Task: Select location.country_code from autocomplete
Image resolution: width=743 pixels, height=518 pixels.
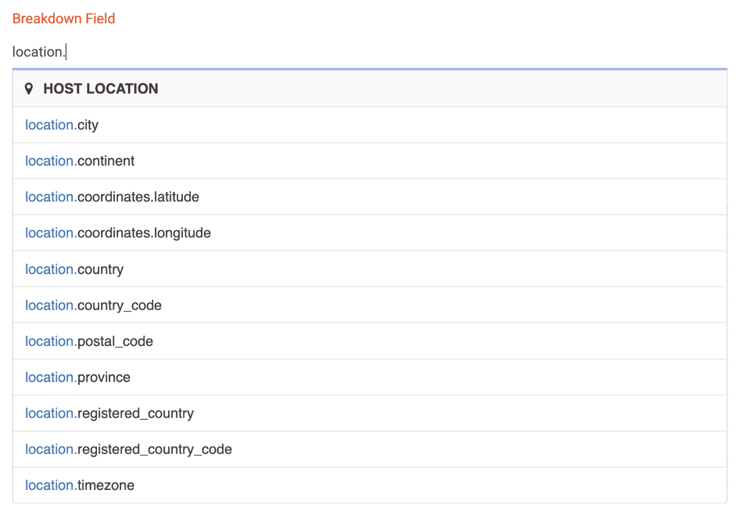Action: [93, 306]
